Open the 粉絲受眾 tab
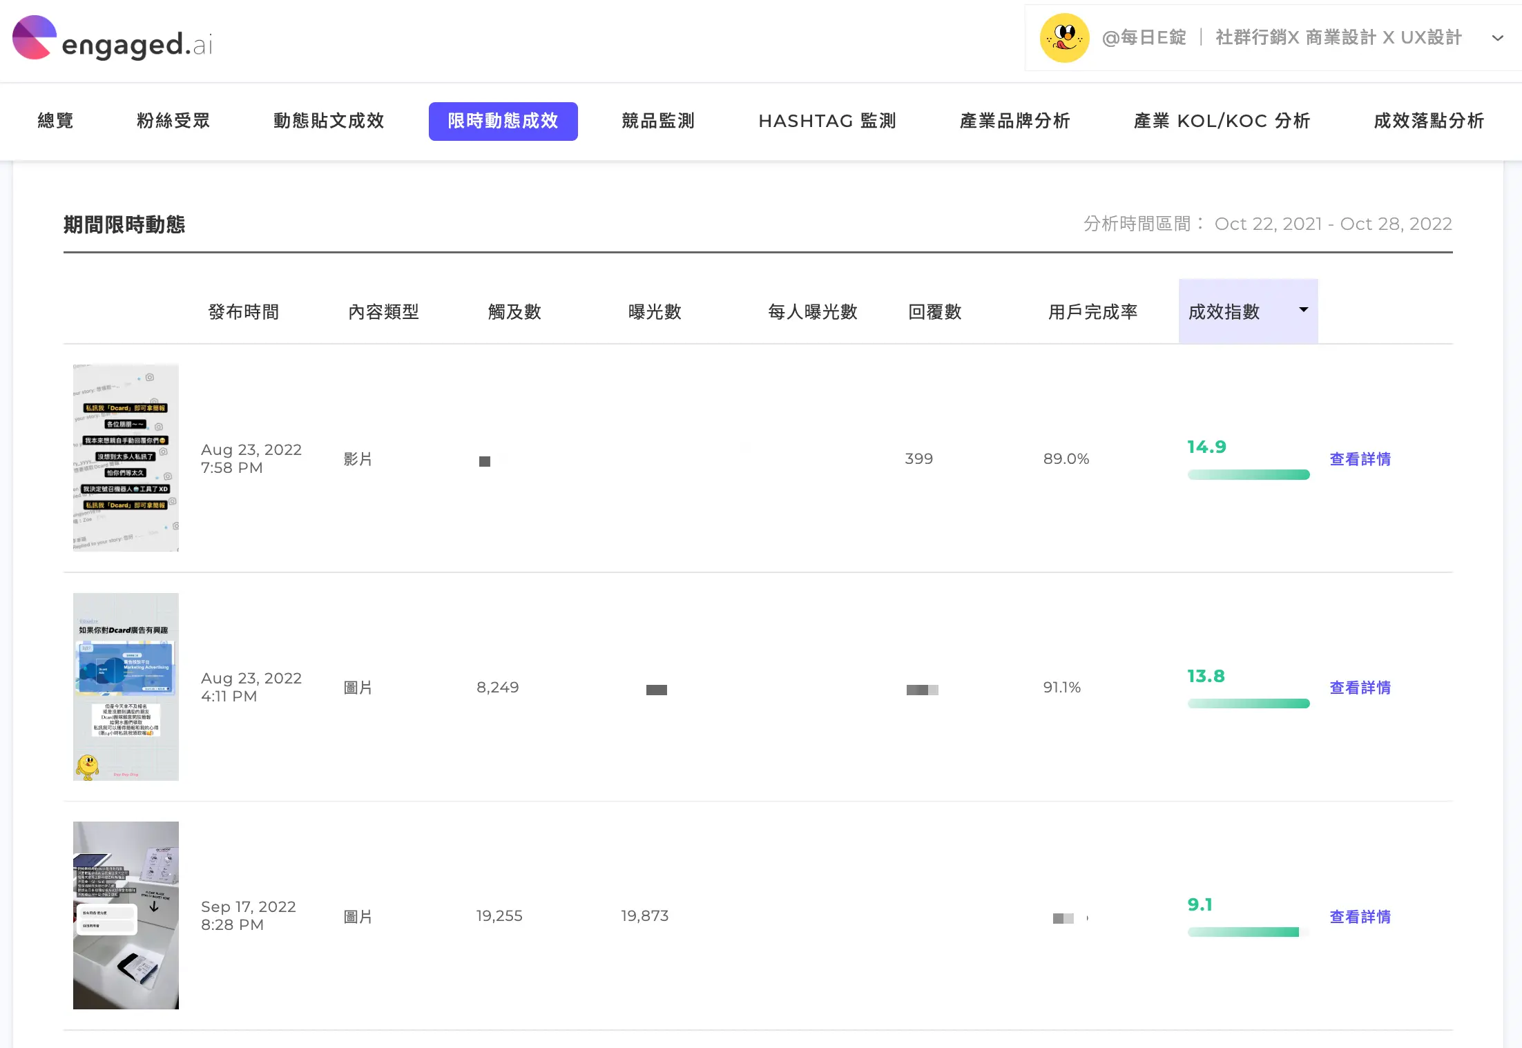 coord(173,121)
